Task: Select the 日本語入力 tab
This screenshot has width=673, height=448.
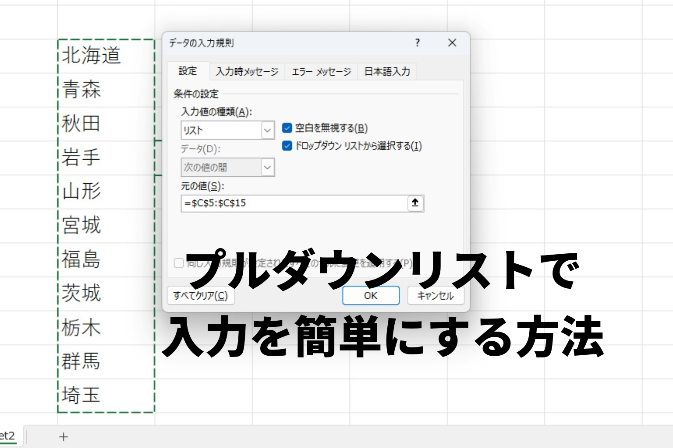Action: point(387,71)
